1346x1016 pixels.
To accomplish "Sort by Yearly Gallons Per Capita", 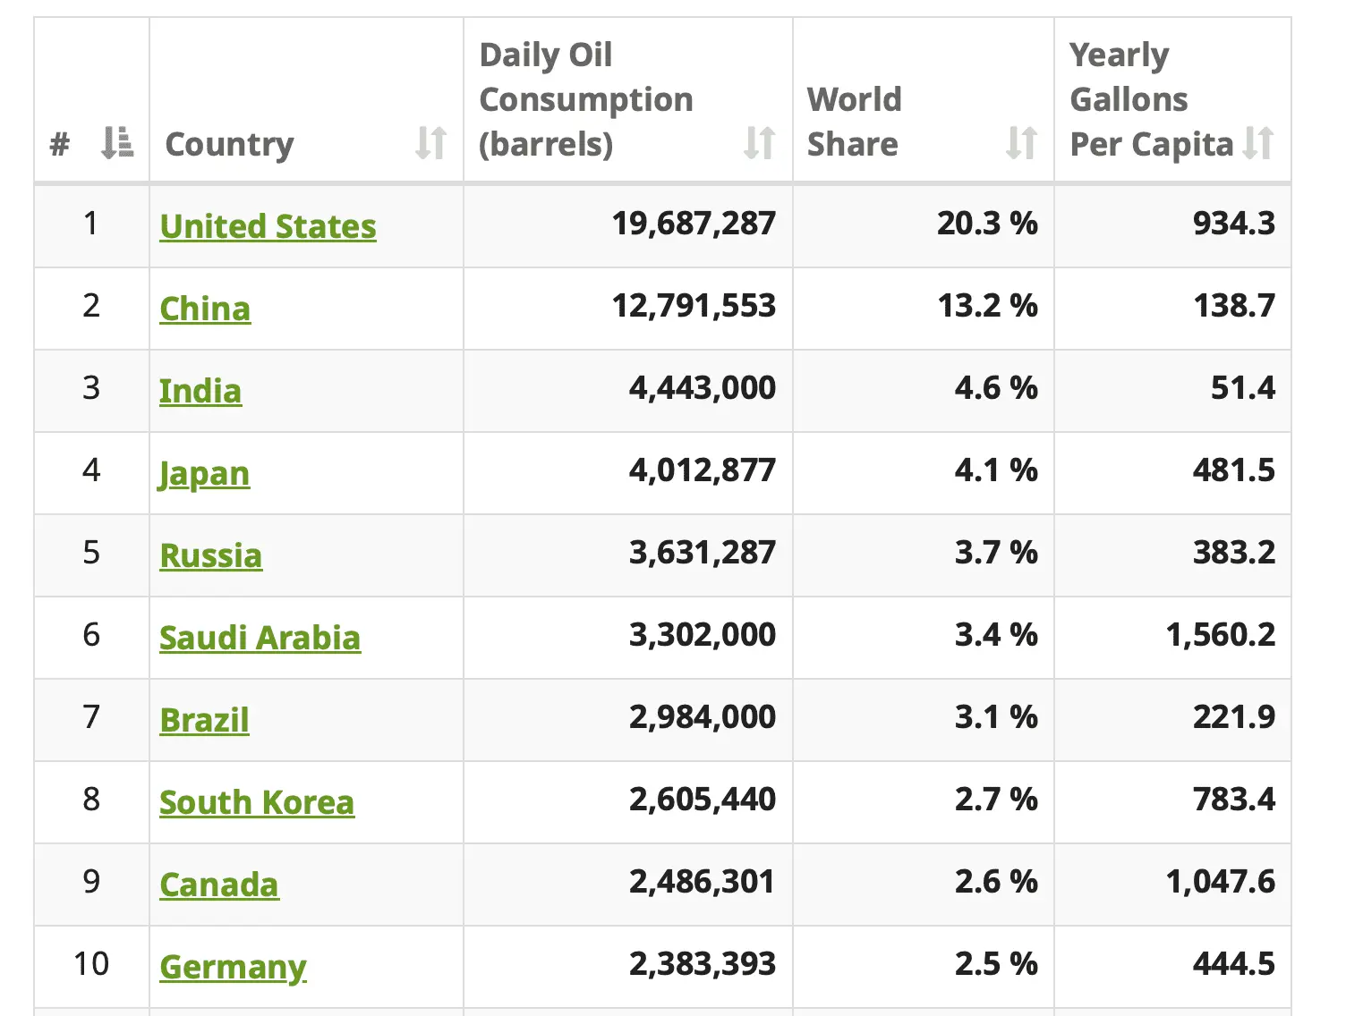I will click(1259, 143).
